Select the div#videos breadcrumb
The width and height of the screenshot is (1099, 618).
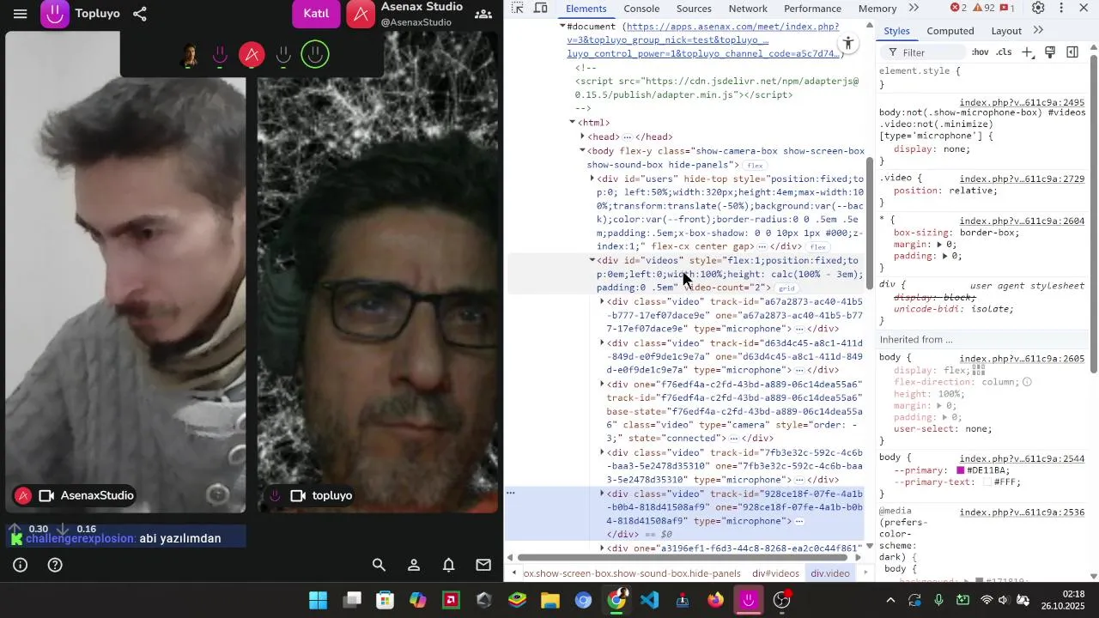(775, 573)
